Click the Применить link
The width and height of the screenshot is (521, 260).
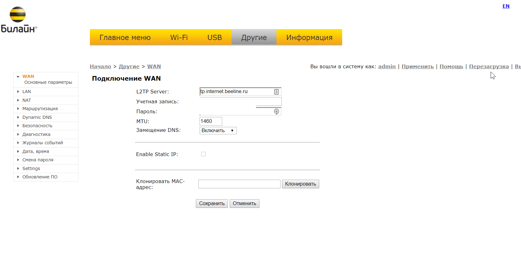(x=417, y=66)
